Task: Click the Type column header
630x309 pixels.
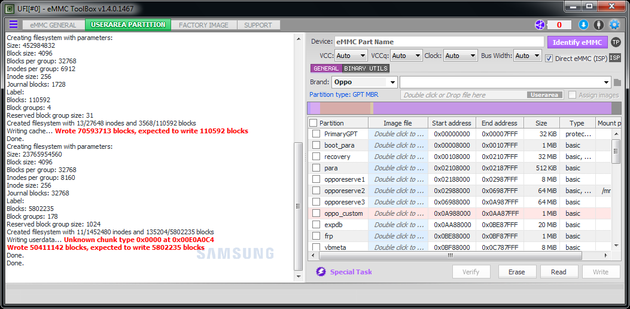Action: [x=577, y=123]
